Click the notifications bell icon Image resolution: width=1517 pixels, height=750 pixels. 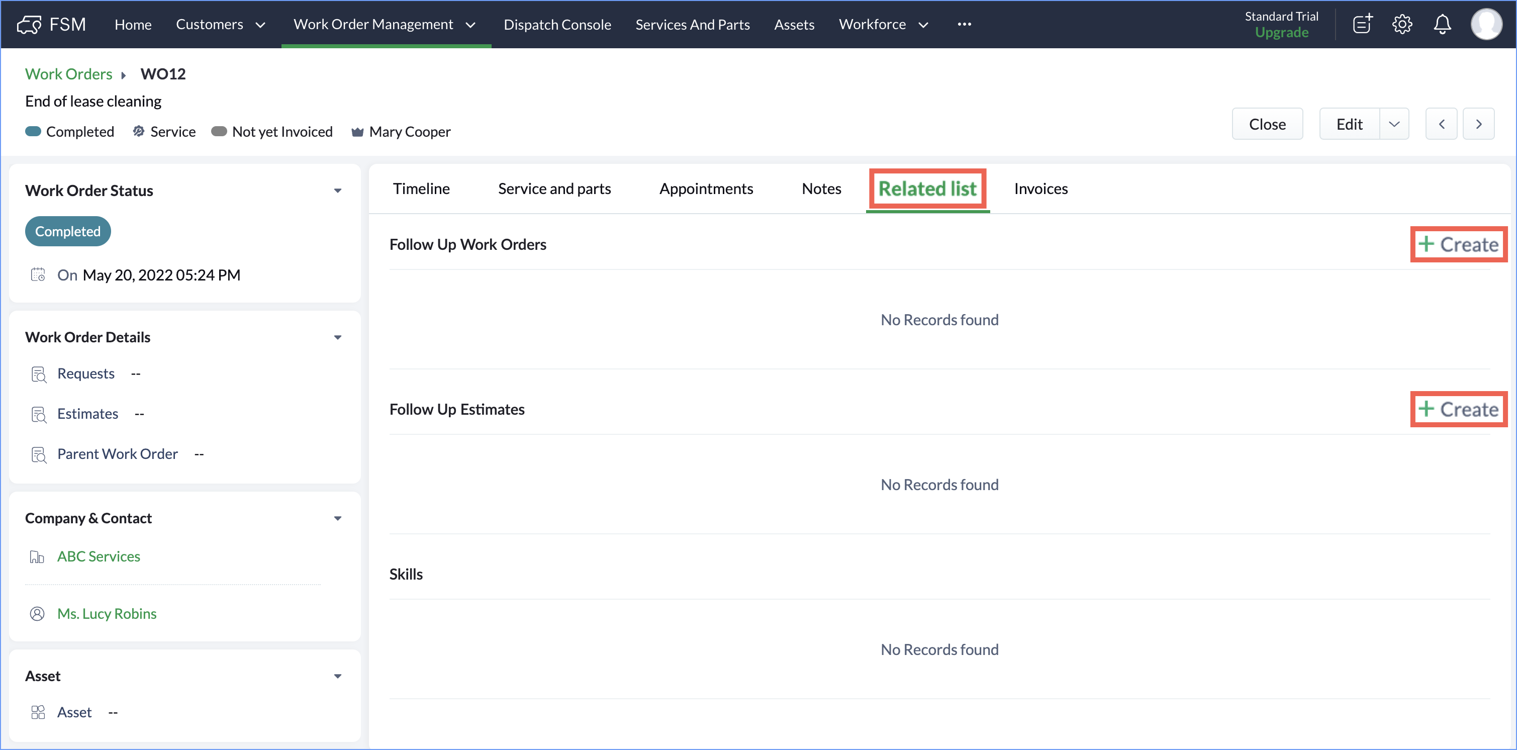pyautogui.click(x=1442, y=24)
